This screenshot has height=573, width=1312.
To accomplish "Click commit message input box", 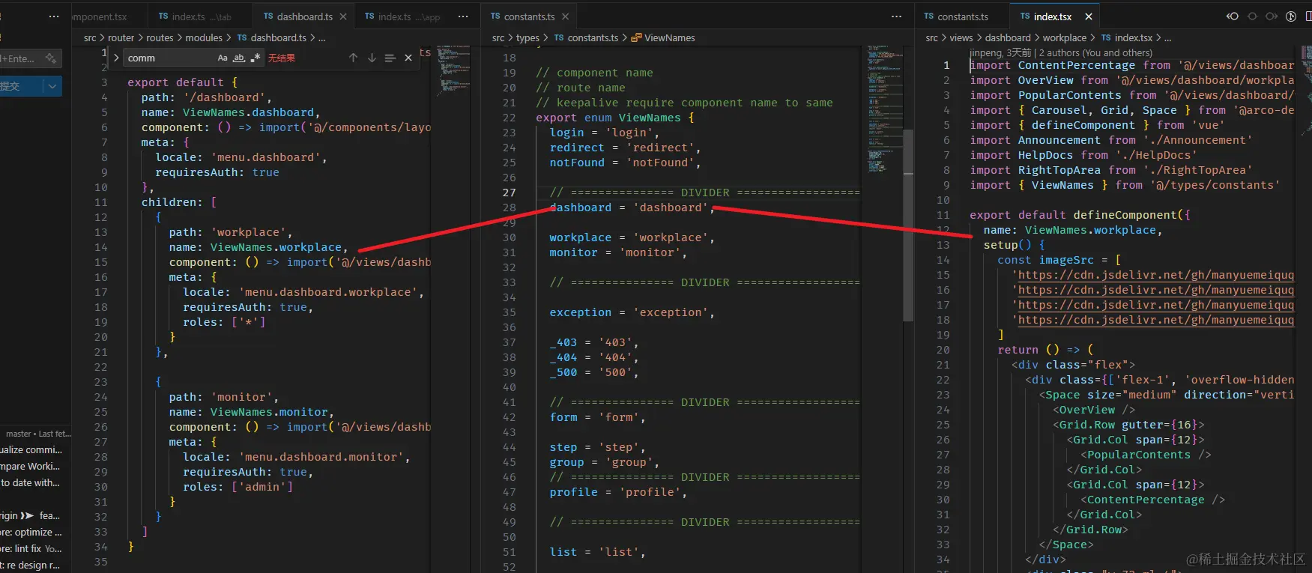I will [x=31, y=58].
